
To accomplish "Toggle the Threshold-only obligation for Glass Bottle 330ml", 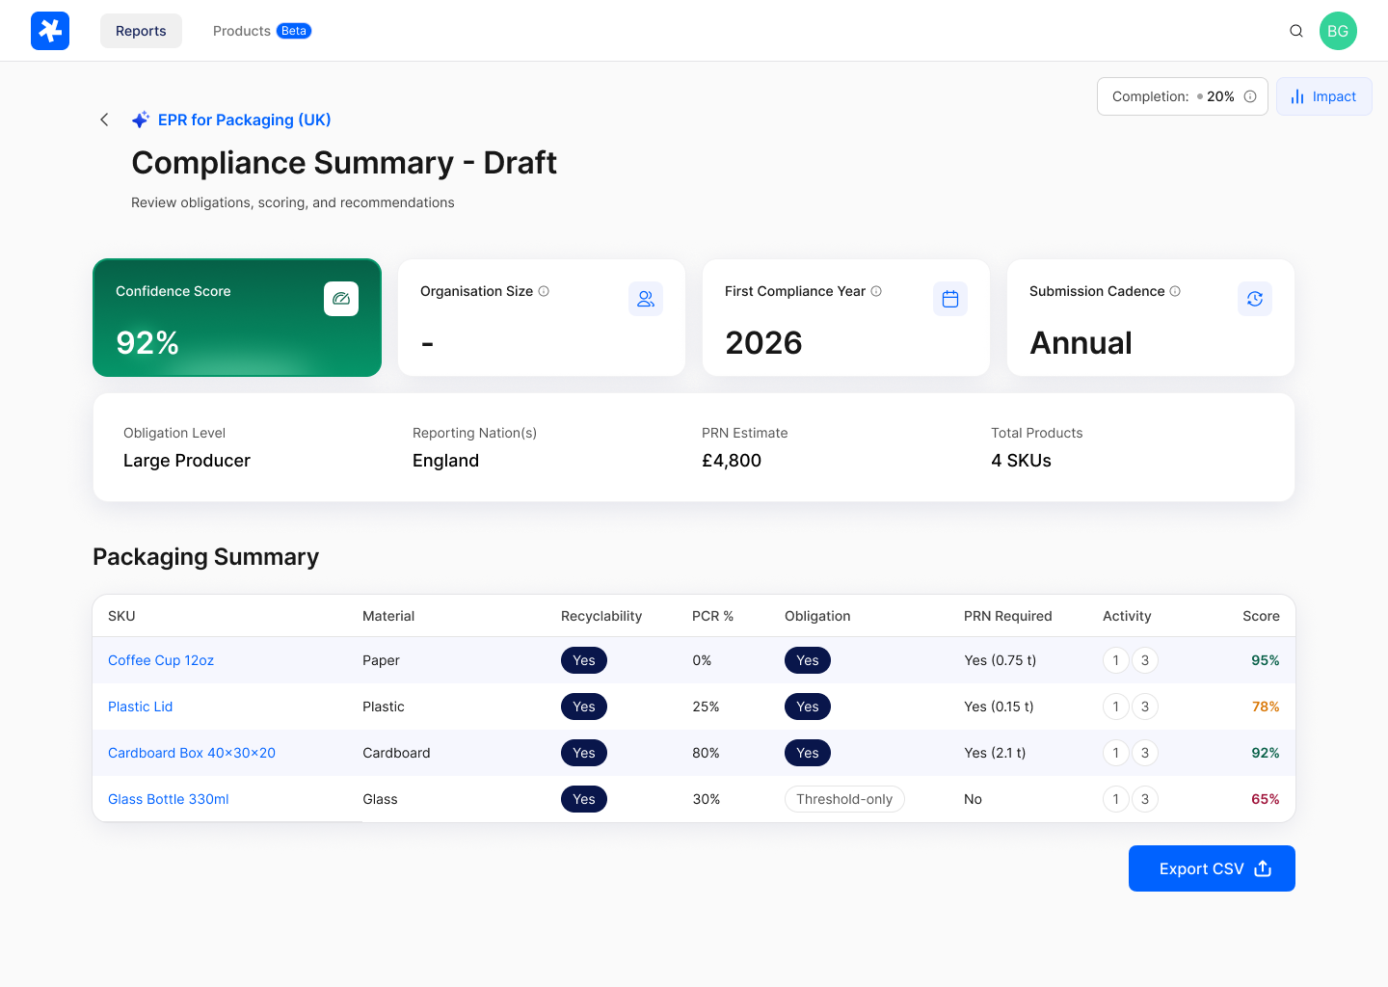I will (x=844, y=799).
